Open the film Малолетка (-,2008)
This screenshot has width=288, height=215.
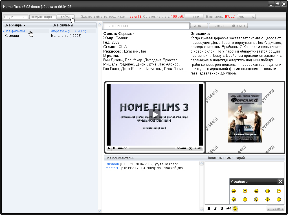66,36
